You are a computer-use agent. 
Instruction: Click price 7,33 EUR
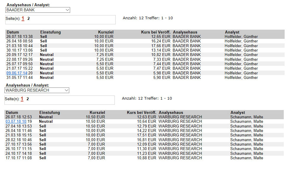point(162,59)
